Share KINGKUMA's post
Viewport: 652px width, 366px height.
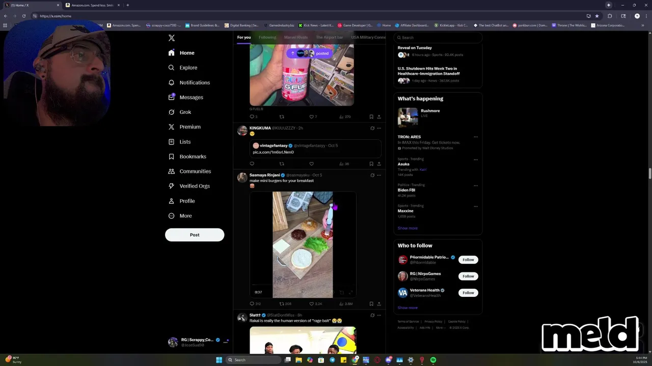379,164
